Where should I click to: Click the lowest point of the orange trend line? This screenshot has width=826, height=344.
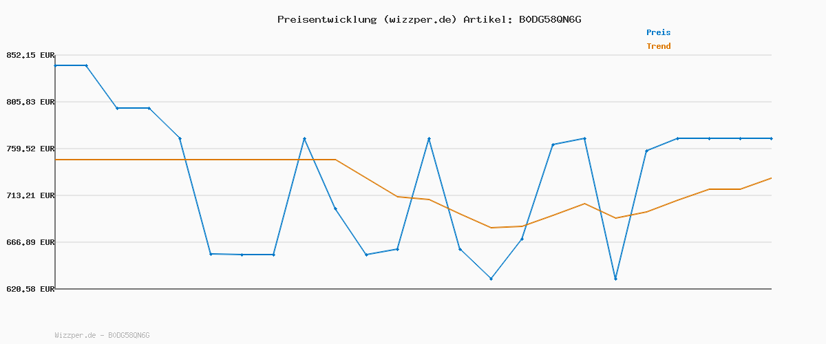491,228
